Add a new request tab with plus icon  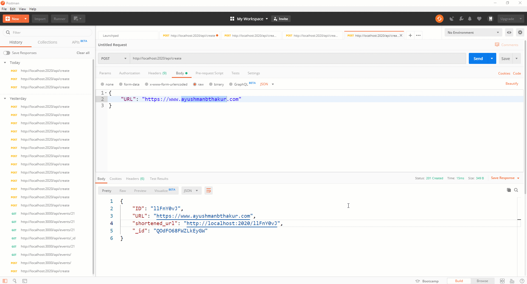[410, 35]
